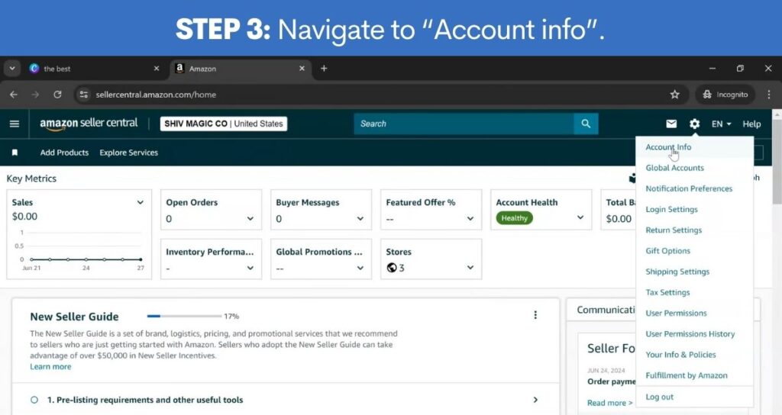
Task: Open Shipping Settings menu item
Action: [677, 272]
